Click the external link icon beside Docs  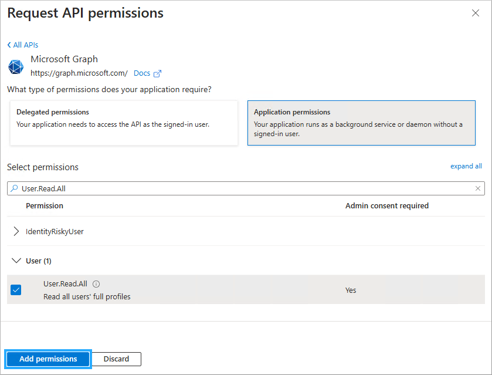tap(157, 73)
